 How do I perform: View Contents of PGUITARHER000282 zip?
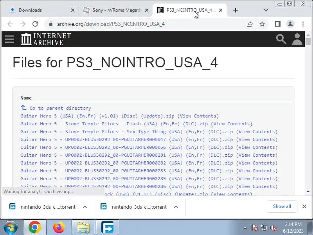tap(257, 163)
